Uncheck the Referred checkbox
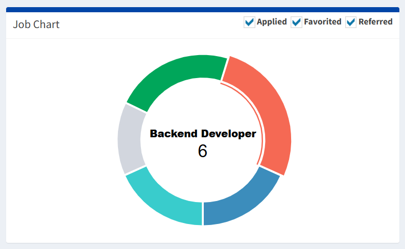Image resolution: width=405 pixels, height=249 pixels. 351,22
